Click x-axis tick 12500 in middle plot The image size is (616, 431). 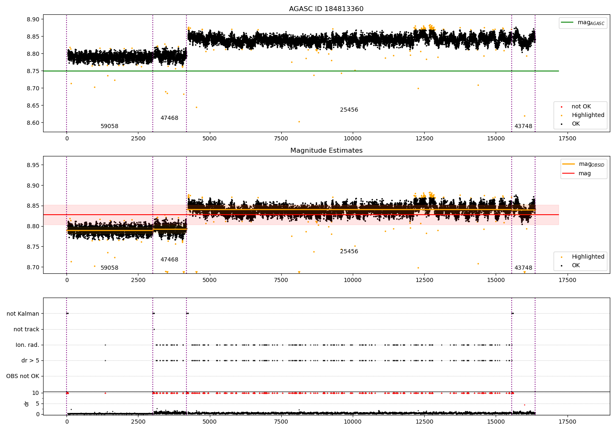click(x=424, y=280)
